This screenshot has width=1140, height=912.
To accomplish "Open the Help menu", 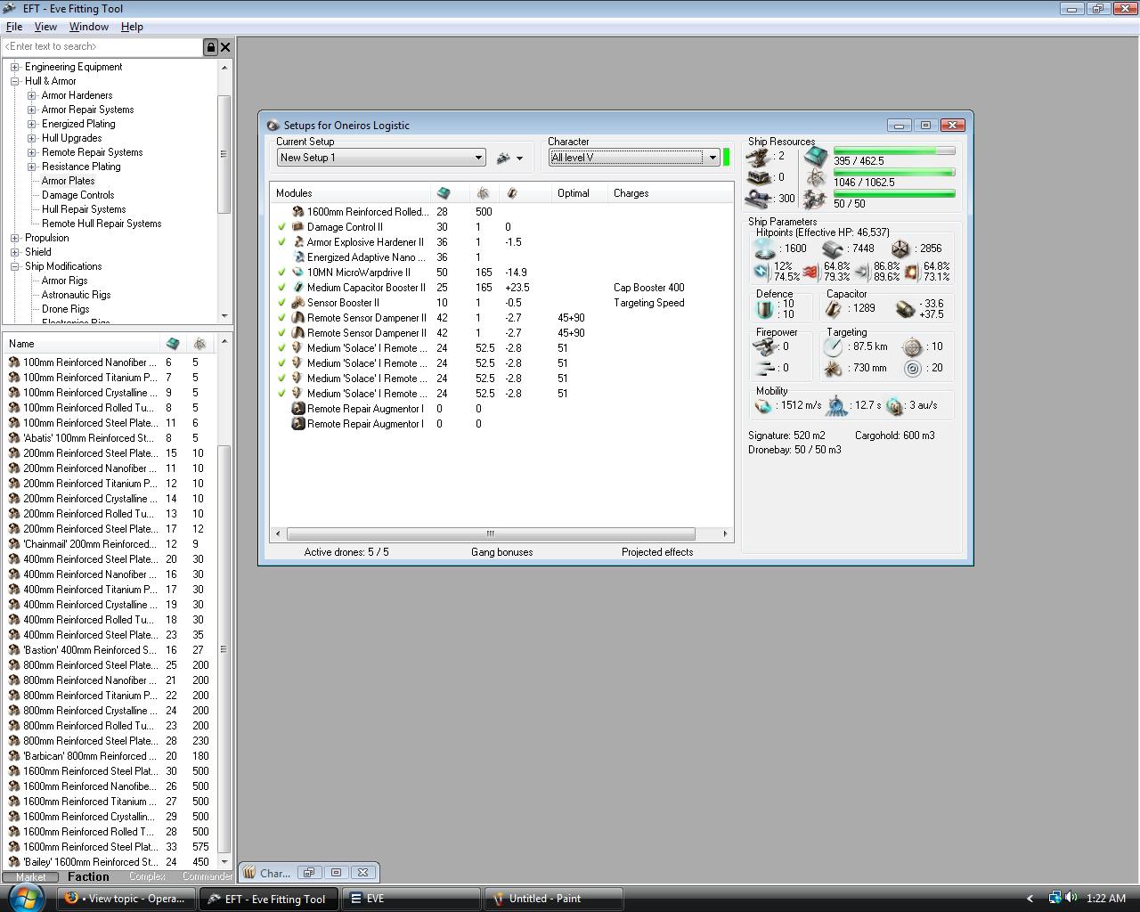I will tap(132, 27).
